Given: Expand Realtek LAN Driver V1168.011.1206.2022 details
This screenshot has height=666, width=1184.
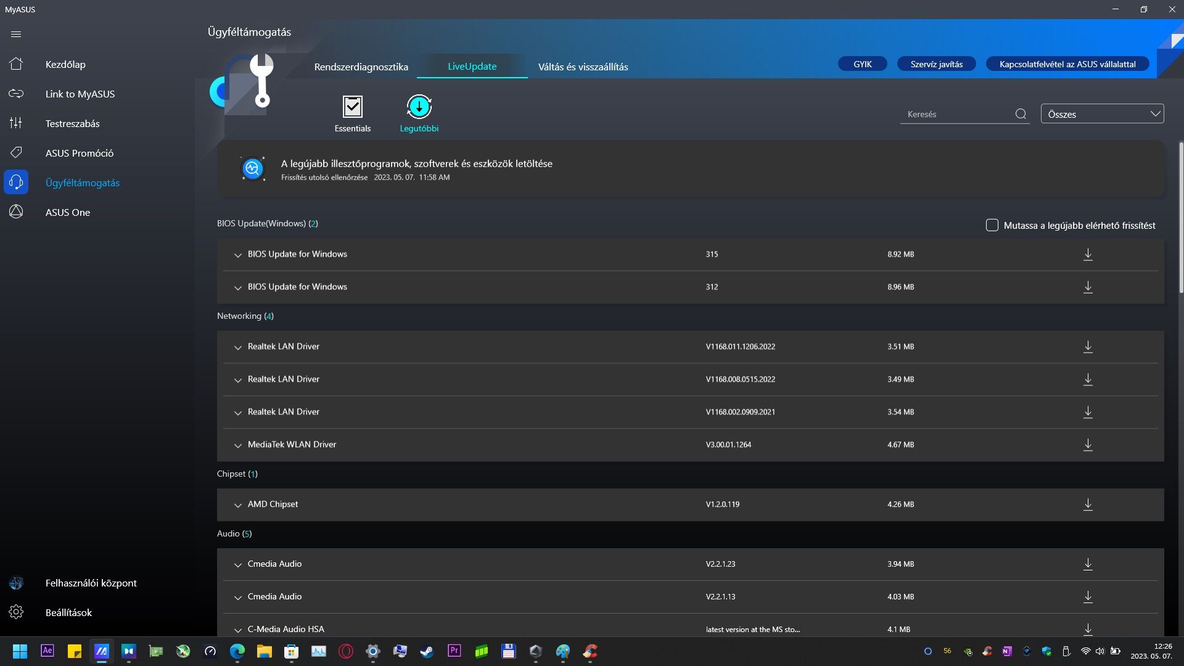Looking at the screenshot, I should pos(237,347).
